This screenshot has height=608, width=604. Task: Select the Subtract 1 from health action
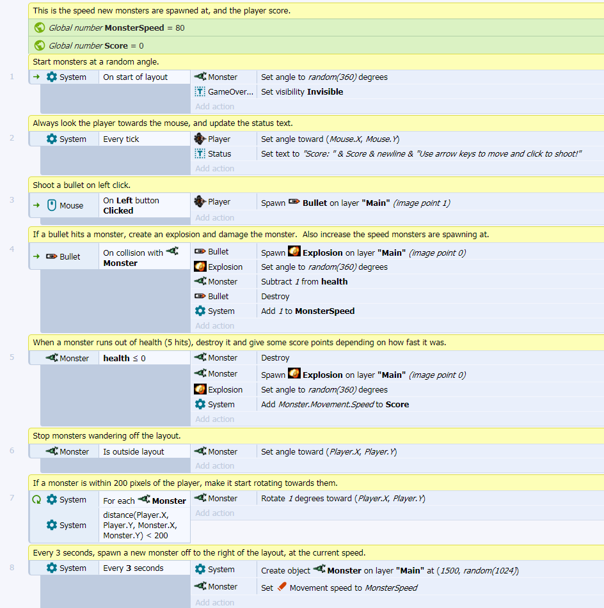point(304,281)
